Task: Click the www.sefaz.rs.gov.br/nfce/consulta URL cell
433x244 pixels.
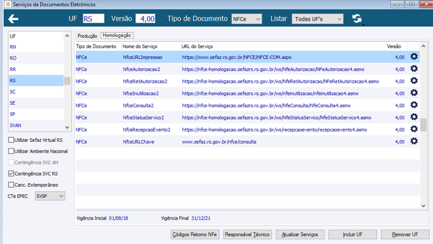Action: [219, 142]
